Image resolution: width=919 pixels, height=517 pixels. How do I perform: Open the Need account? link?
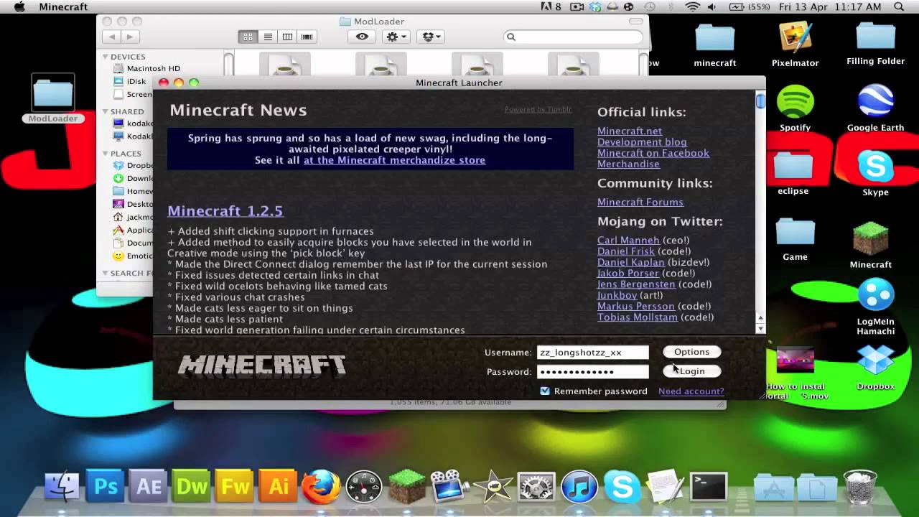tap(691, 391)
